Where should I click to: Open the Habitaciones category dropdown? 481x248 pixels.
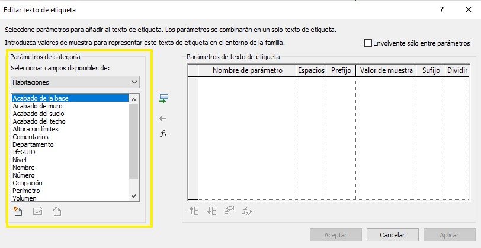point(75,82)
